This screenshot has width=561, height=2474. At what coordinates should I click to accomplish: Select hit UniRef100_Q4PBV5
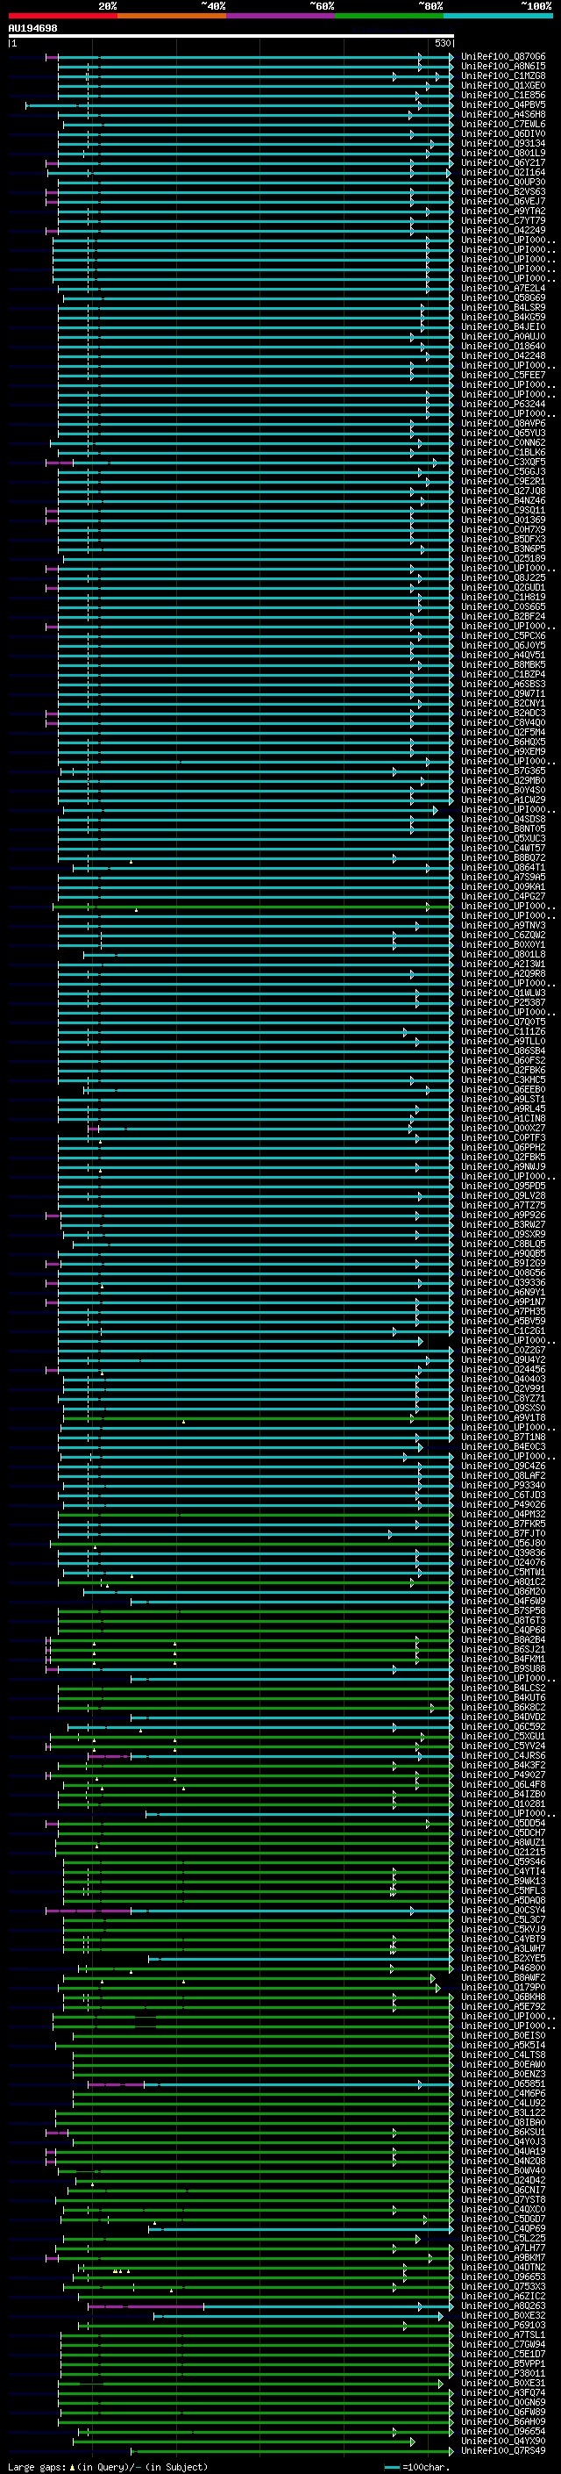click(x=503, y=104)
